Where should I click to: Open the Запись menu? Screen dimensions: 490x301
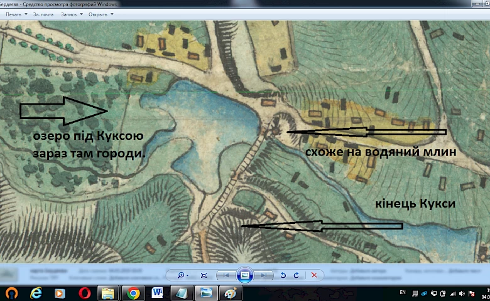pyautogui.click(x=68, y=14)
